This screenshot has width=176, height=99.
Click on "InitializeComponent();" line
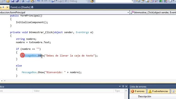click(32, 22)
